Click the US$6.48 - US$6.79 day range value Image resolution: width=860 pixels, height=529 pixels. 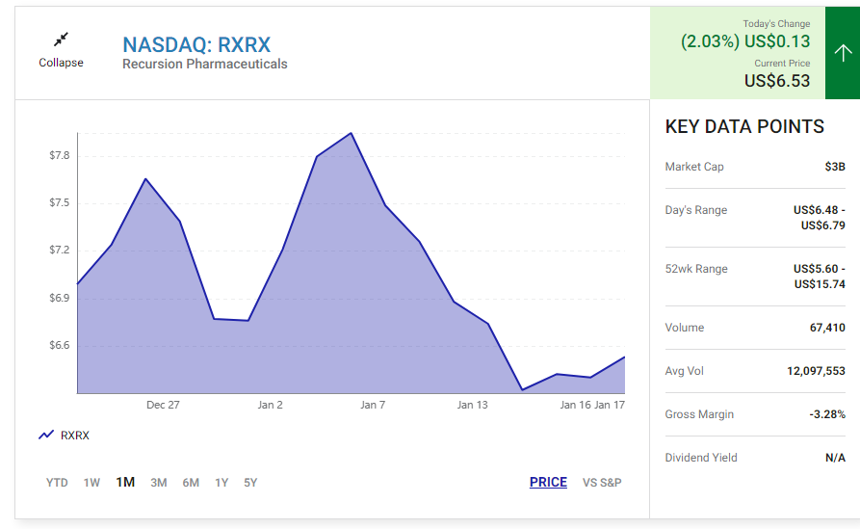coord(819,218)
